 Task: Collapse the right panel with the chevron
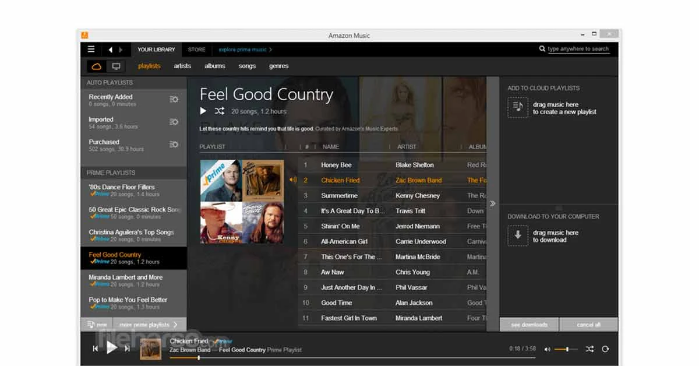[x=493, y=203]
